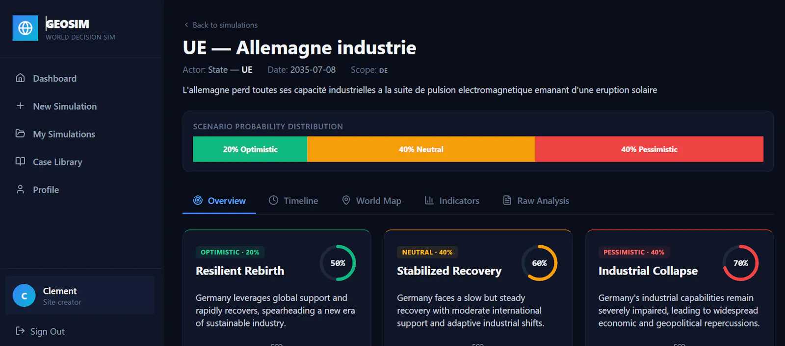Click the 50% progress ring

point(338,263)
